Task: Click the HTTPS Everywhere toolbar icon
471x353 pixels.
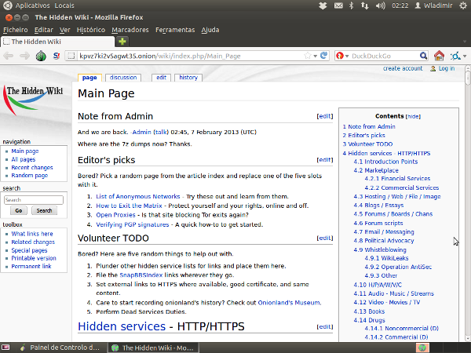Action: pos(455,56)
